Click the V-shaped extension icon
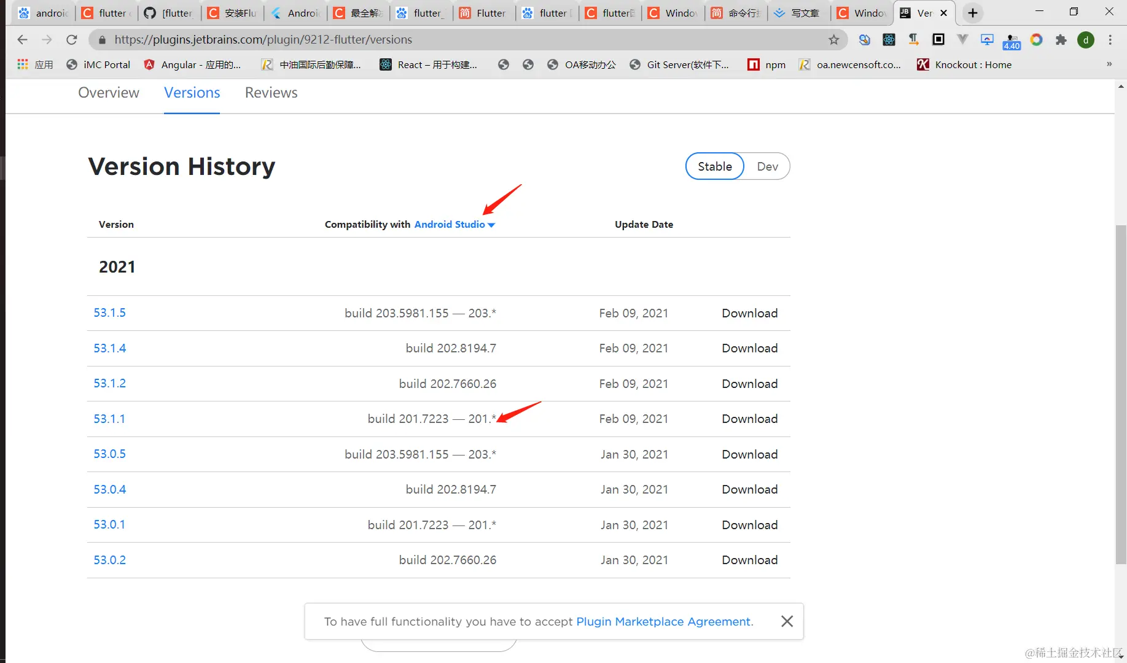Image resolution: width=1127 pixels, height=663 pixels. pyautogui.click(x=962, y=40)
